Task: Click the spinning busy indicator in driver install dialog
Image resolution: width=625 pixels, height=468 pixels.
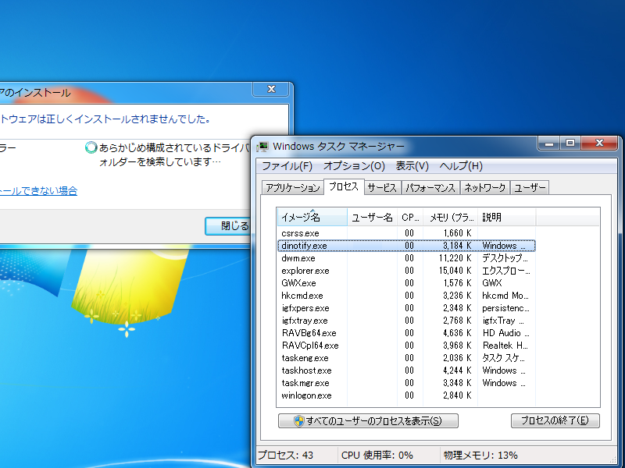Action: (91, 147)
